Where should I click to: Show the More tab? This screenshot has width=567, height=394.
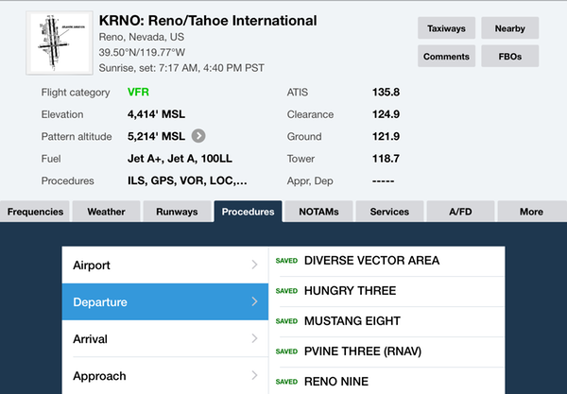coord(531,212)
